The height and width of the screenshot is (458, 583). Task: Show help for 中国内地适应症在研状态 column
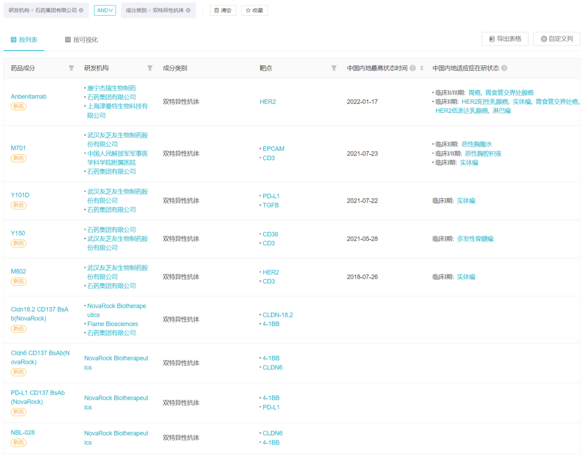[x=504, y=68]
